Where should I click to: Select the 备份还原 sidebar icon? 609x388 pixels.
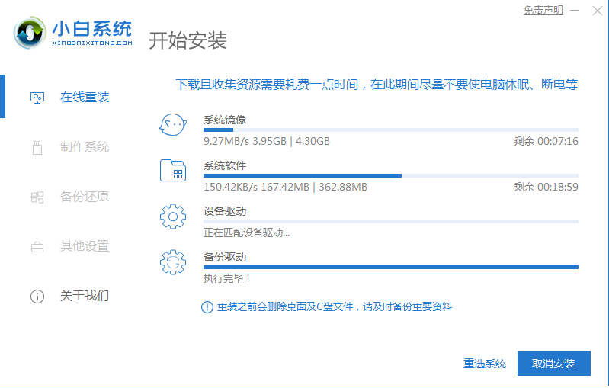click(37, 197)
